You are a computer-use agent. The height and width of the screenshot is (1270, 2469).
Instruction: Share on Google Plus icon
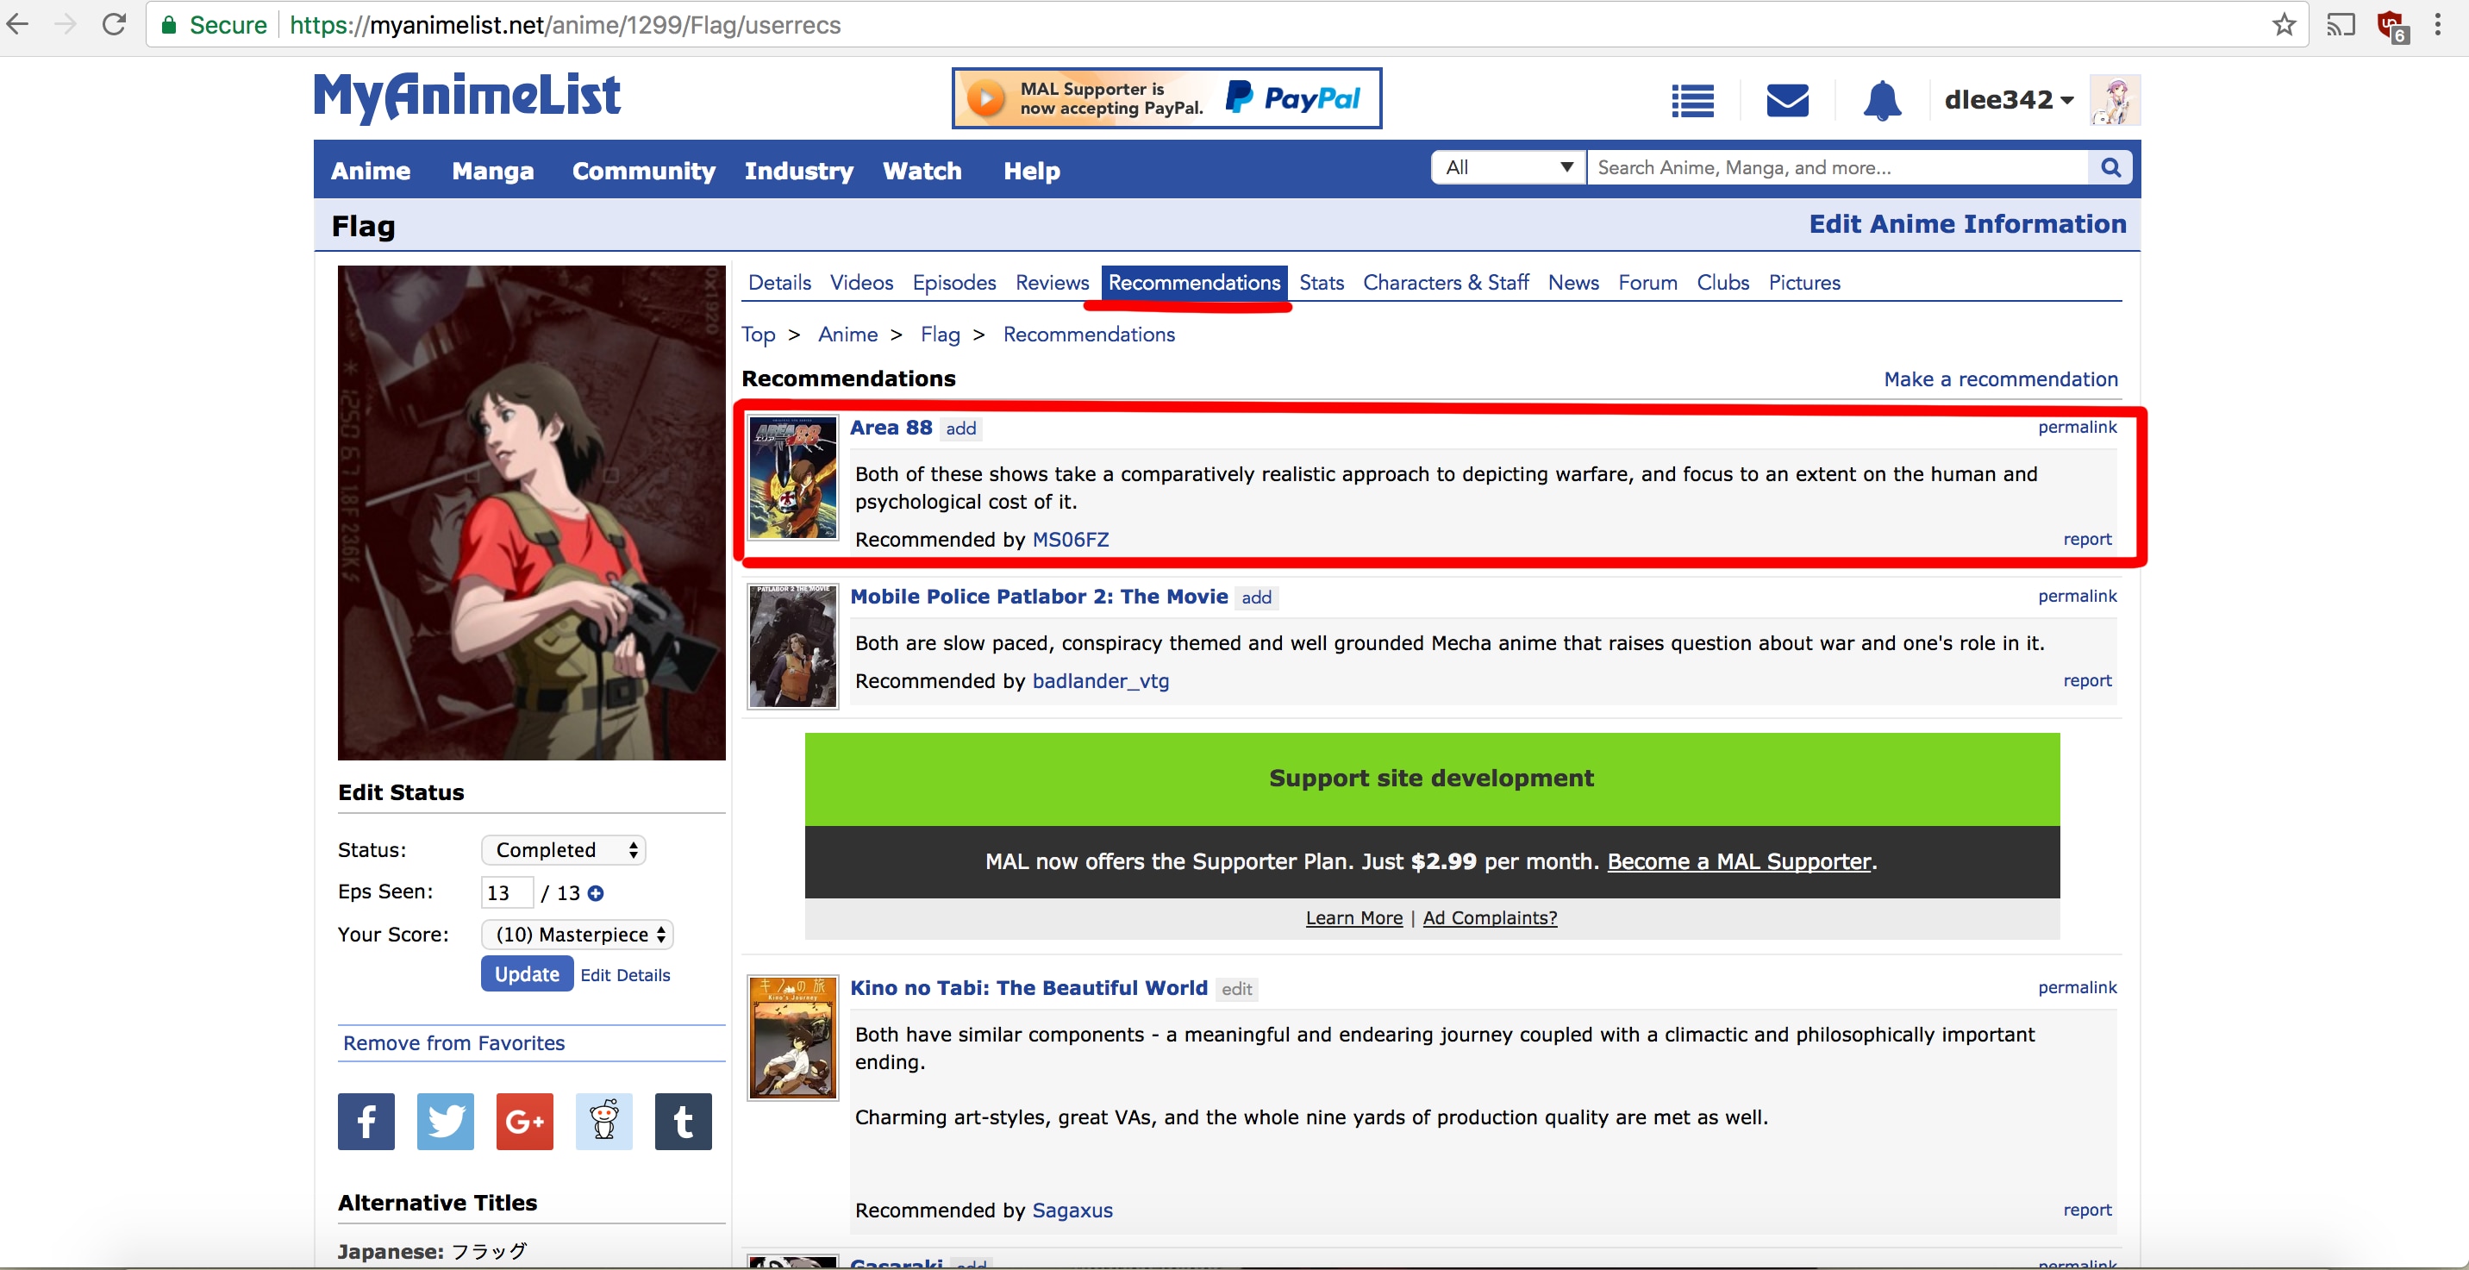coord(525,1122)
